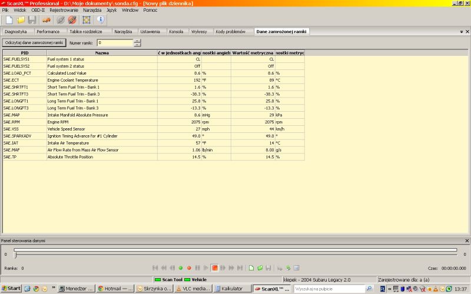471x294 pixels.
Task: Open the Windows Start button
Action: (11, 289)
